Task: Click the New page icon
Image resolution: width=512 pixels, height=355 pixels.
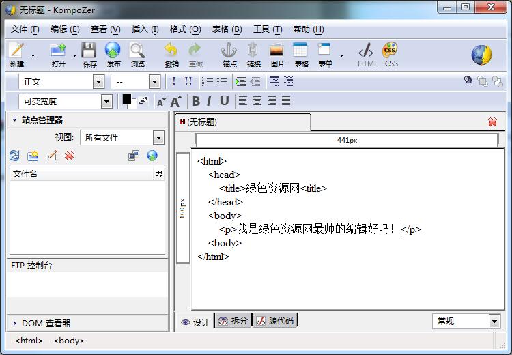Action: point(16,51)
